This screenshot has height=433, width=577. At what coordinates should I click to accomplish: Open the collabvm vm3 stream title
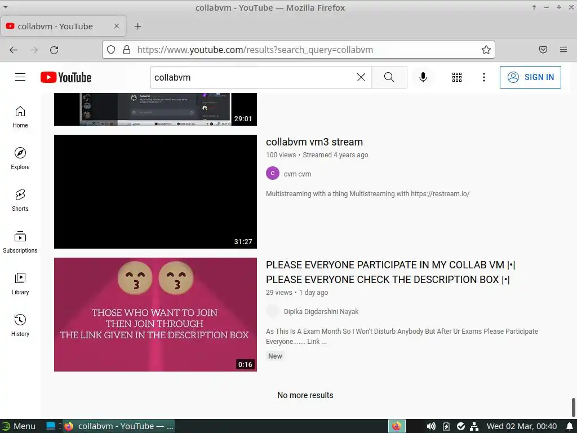[x=314, y=142]
